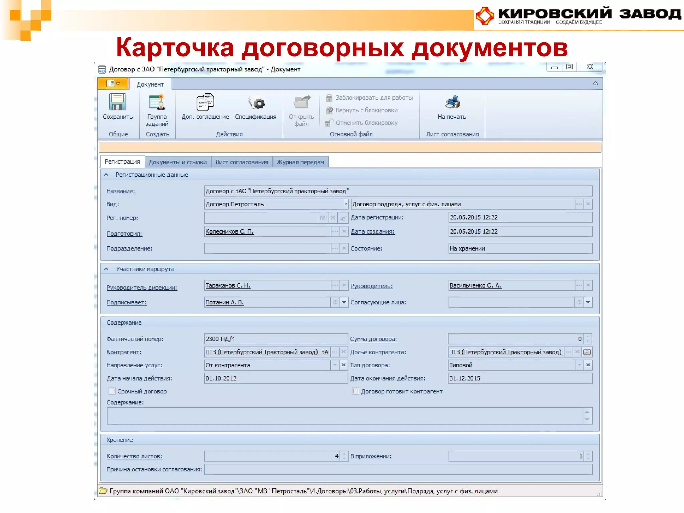Click the Содержание text area scrollbar

tap(587, 416)
